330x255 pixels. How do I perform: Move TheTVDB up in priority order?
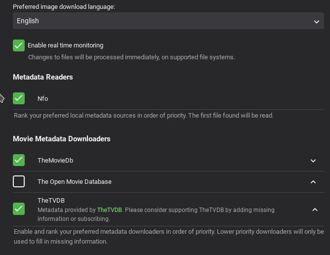point(315,210)
